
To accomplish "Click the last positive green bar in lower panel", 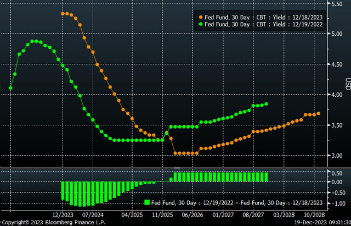I will tap(267, 177).
